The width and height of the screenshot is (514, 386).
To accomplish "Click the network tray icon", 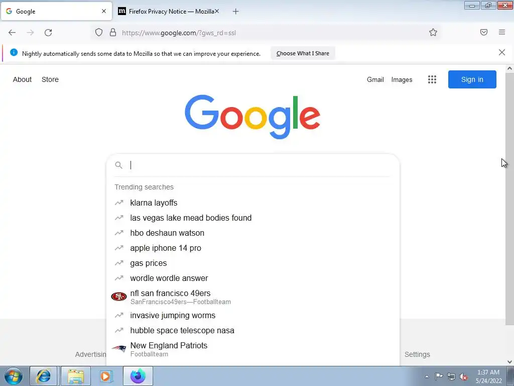I will 451,376.
